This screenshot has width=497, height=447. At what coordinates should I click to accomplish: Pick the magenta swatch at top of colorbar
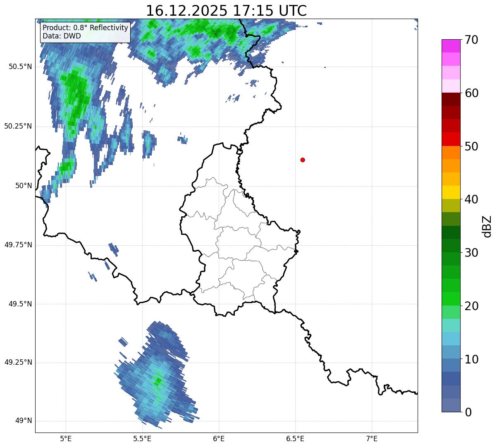[451, 46]
